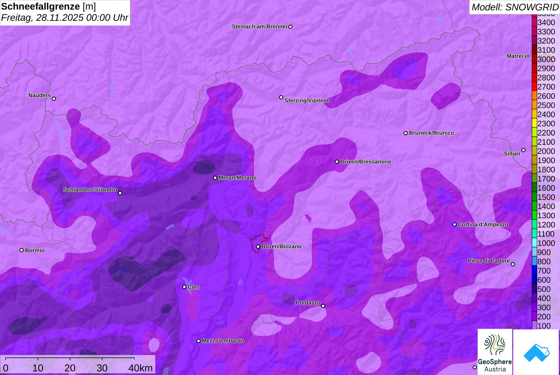Click the date Freitag, 28.11.2025 00:00 Uhr

64,18
